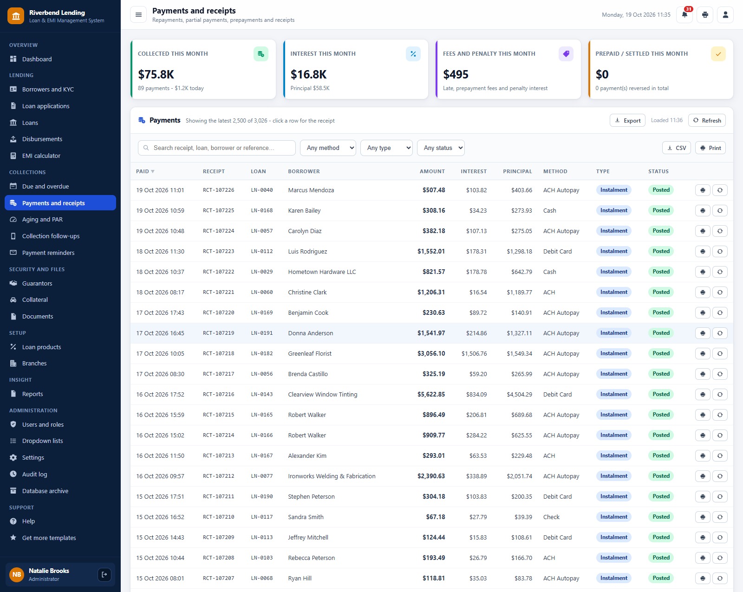Open EMI calculator in sidebar
Screen dimensions: 743x592
coord(60,156)
